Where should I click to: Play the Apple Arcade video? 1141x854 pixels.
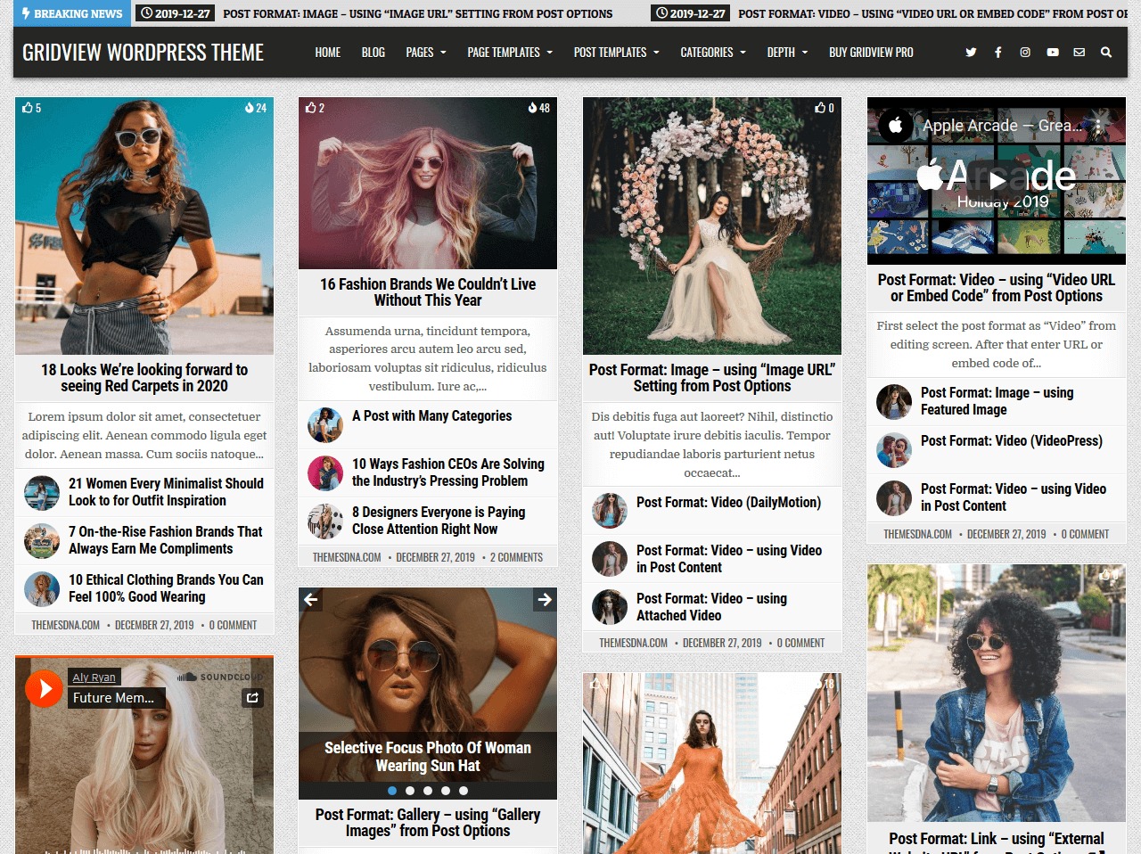(x=997, y=180)
